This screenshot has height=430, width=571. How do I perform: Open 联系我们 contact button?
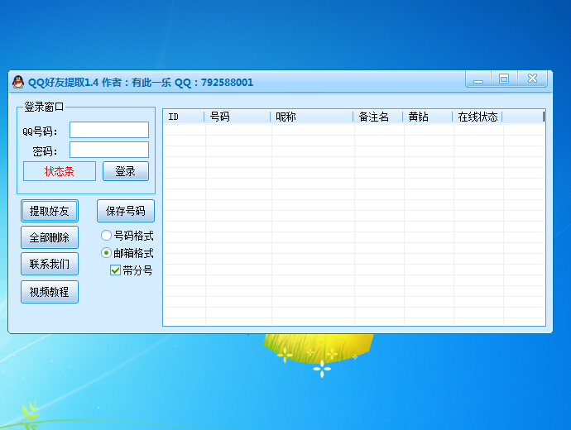(x=49, y=264)
